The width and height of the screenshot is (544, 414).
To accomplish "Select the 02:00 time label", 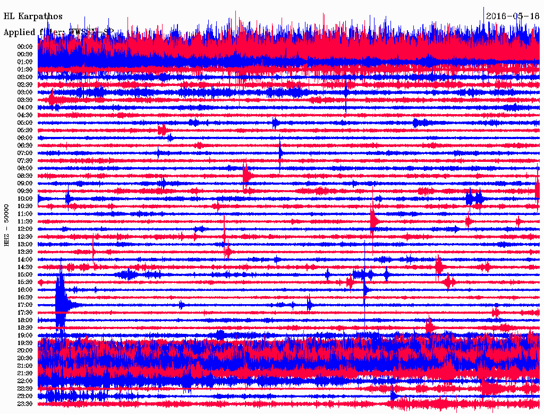I will pyautogui.click(x=24, y=77).
